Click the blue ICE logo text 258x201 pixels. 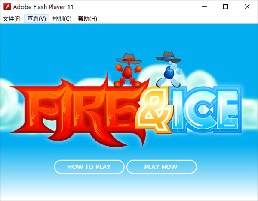coord(206,109)
